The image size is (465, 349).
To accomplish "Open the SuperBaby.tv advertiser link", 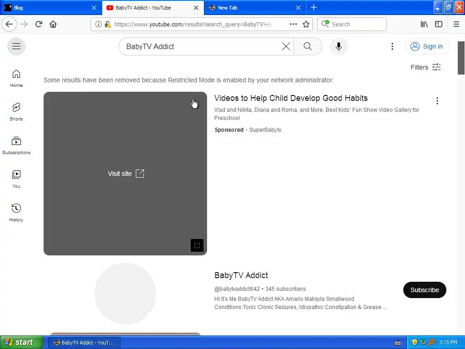I will 265,130.
